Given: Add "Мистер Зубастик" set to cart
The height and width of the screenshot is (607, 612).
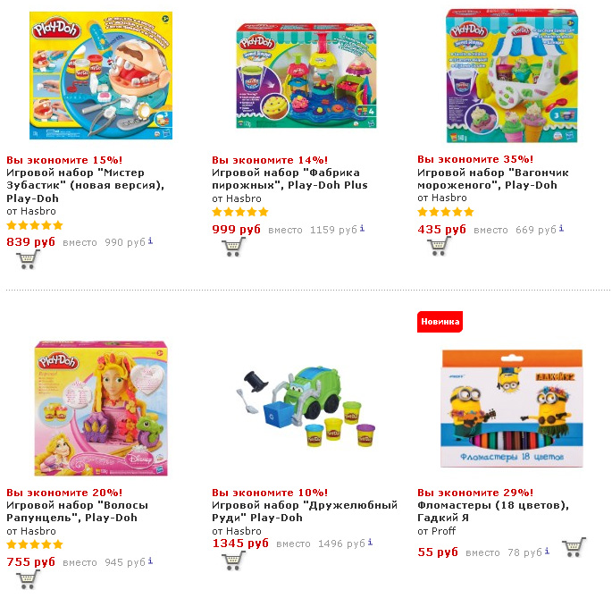Looking at the screenshot, I should click(28, 259).
